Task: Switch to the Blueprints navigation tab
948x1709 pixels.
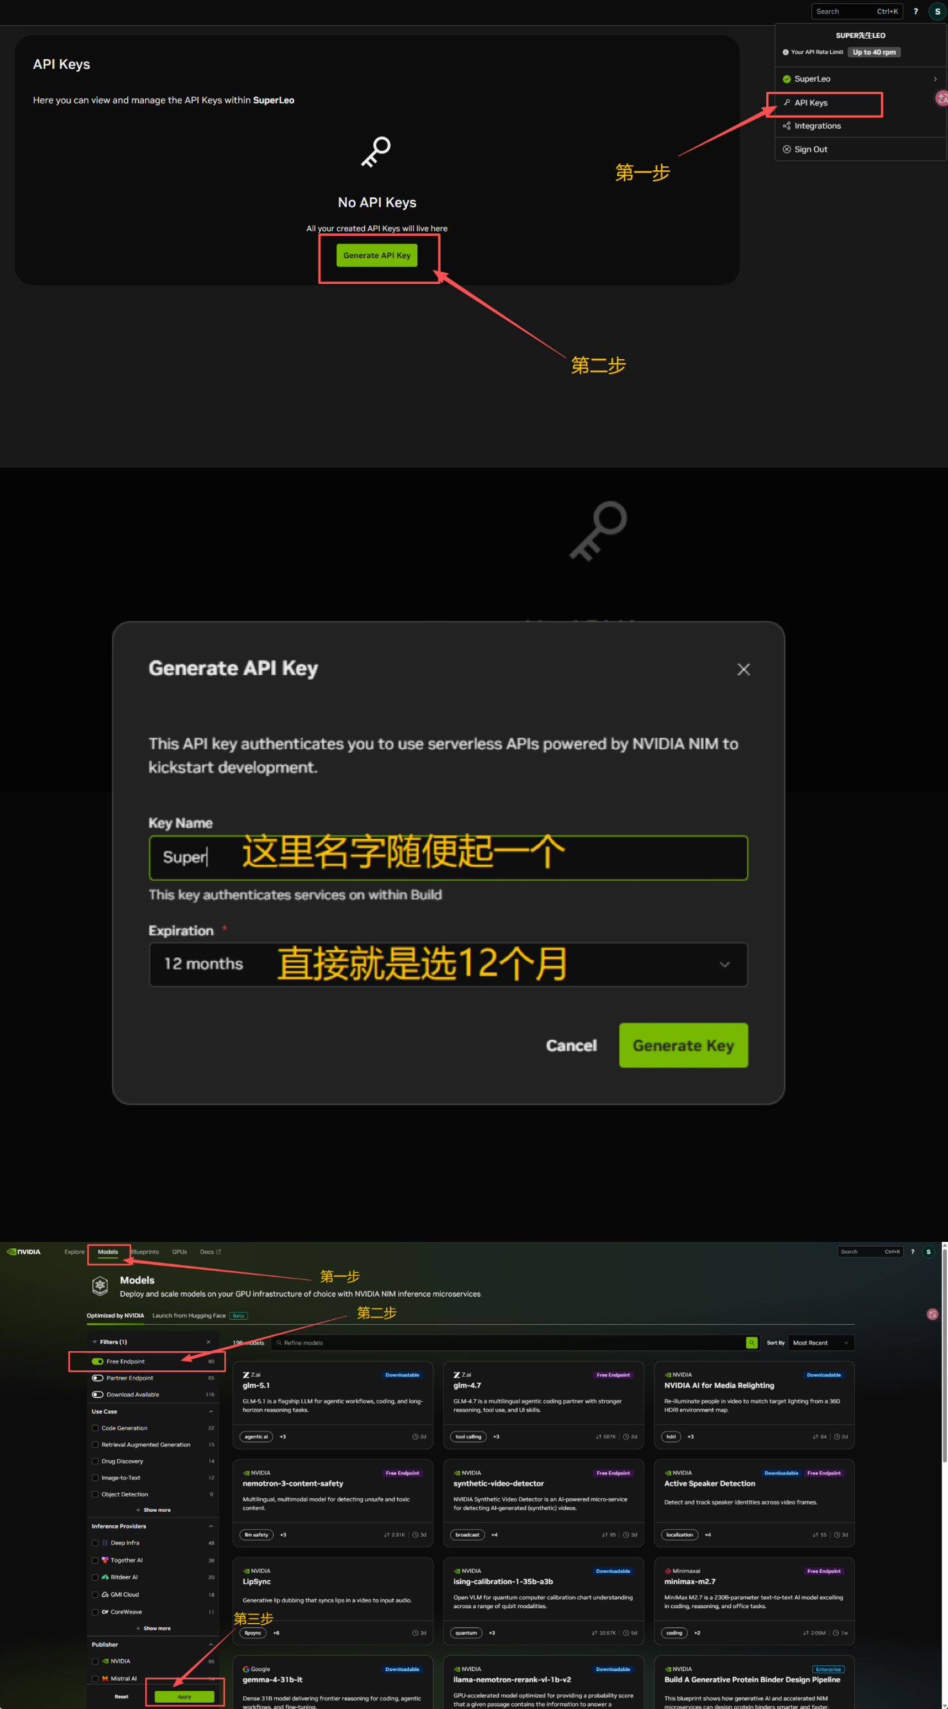Action: click(x=145, y=1252)
